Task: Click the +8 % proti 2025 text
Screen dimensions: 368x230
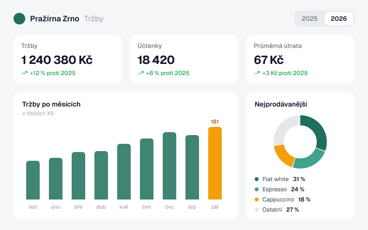Action: 168,73
